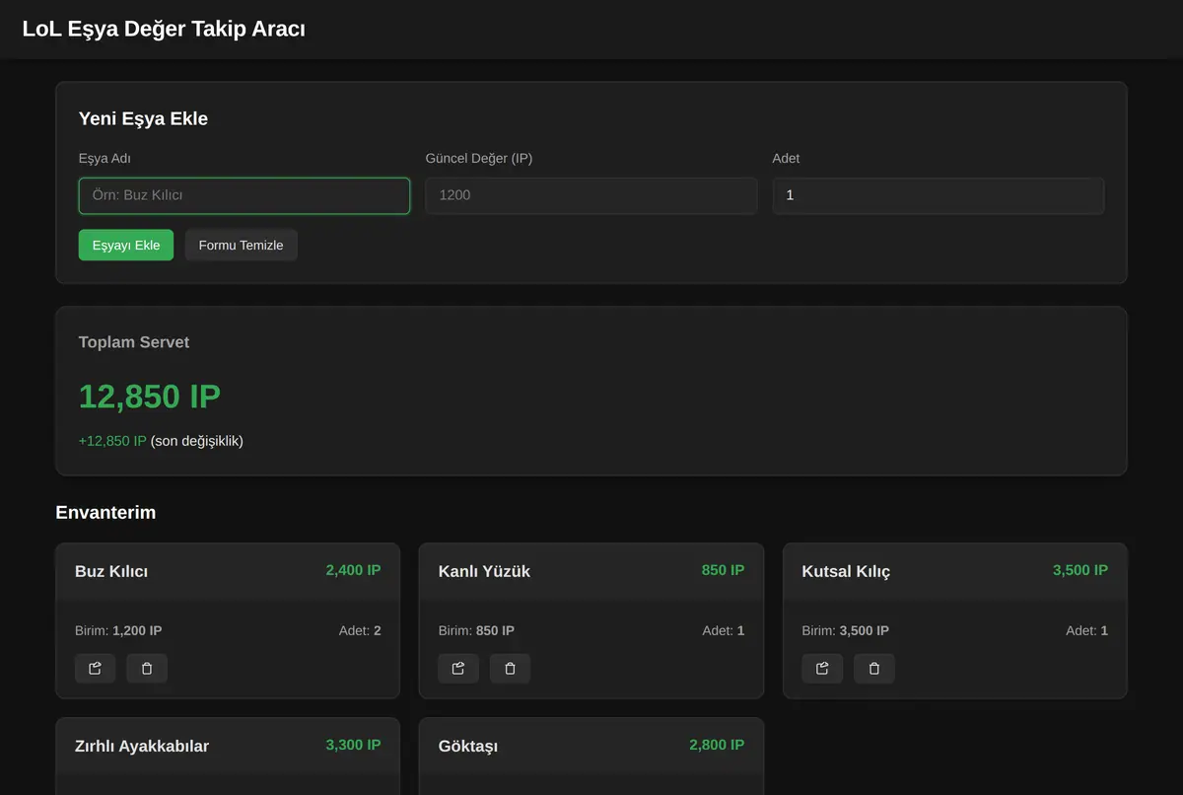Click the Toplam Servet heading
1183x795 pixels.
pyautogui.click(x=134, y=342)
